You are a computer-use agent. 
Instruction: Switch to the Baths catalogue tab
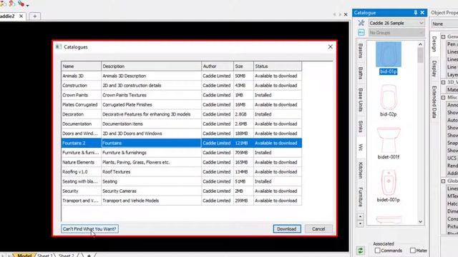tap(361, 73)
